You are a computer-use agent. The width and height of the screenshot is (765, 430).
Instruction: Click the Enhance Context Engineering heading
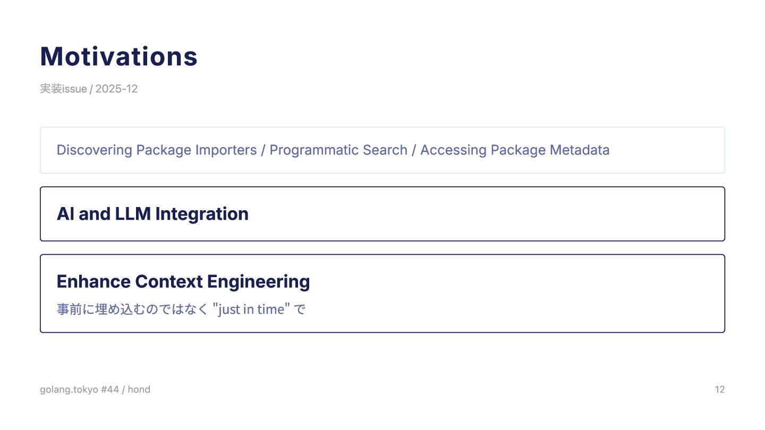[x=183, y=281]
